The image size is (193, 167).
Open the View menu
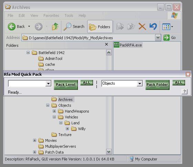[34, 15]
